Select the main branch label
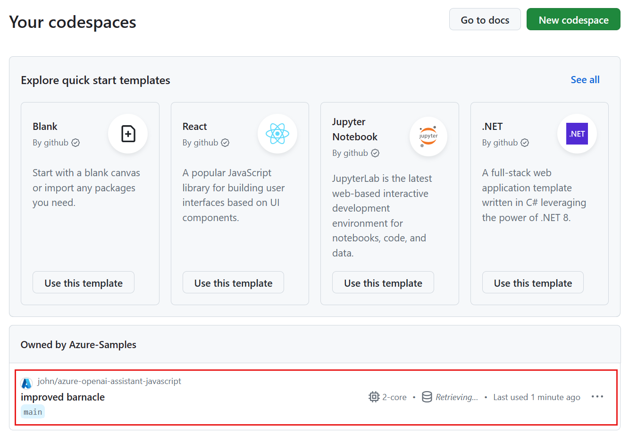 [33, 411]
